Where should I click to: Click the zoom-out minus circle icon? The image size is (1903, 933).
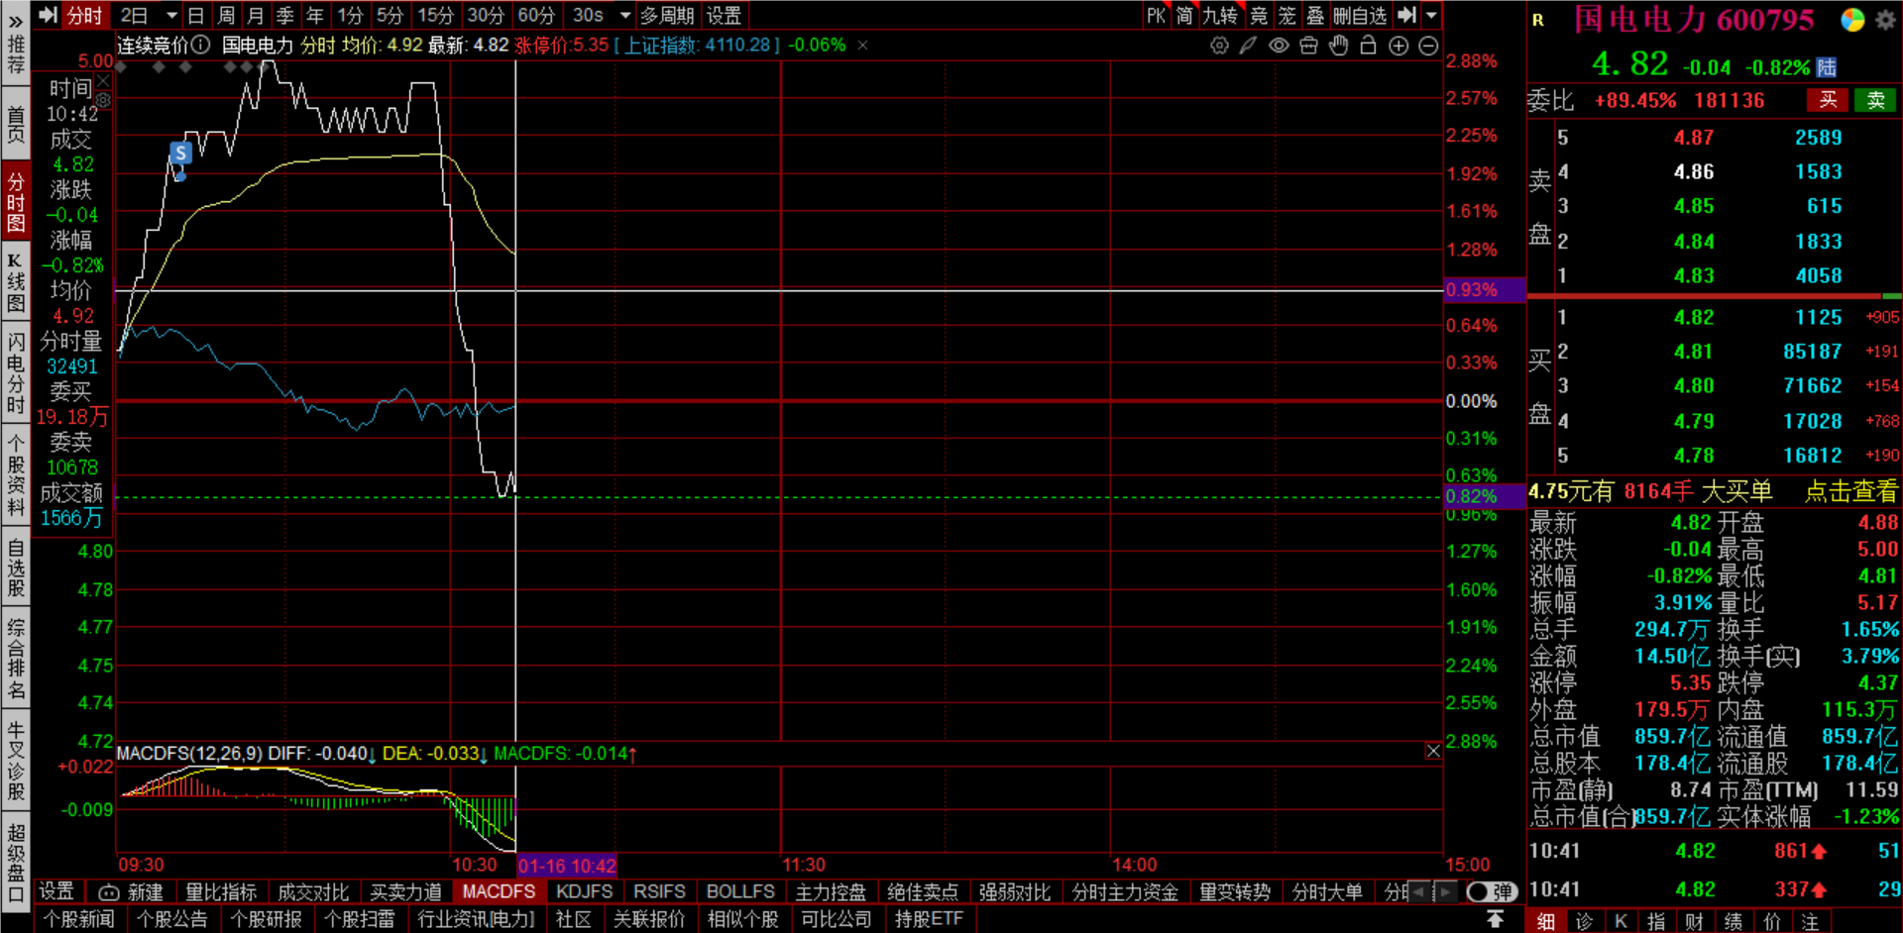click(x=1428, y=46)
